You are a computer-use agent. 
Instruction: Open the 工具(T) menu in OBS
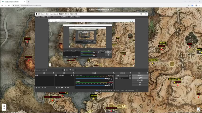coord(72,17)
